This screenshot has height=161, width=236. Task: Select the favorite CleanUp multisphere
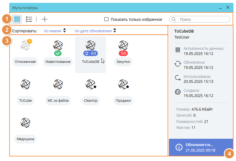(91, 84)
